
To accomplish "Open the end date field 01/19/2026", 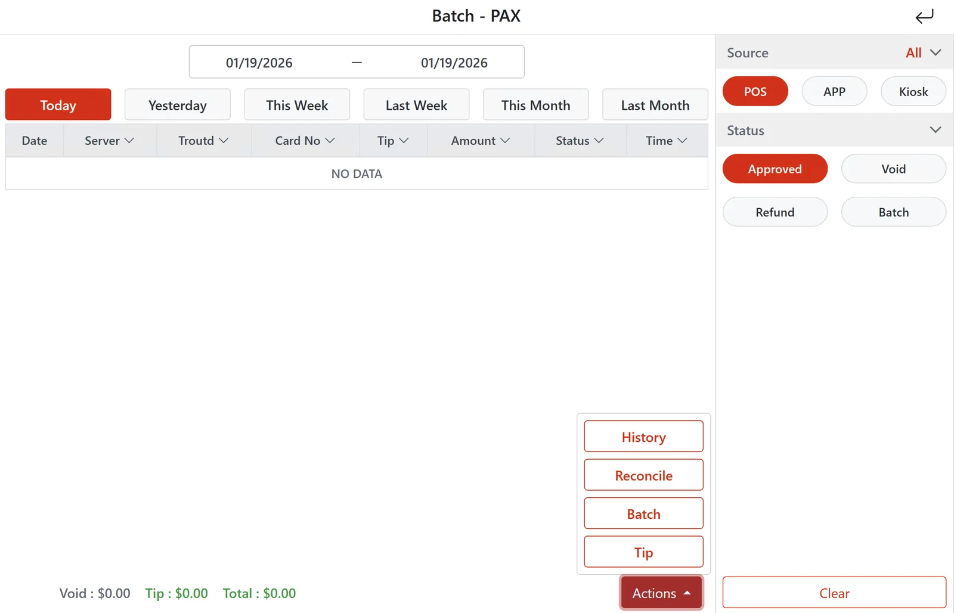I will (454, 63).
